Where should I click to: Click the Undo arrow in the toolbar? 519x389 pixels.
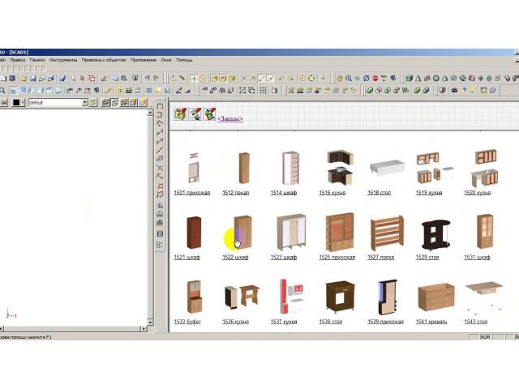click(x=148, y=79)
